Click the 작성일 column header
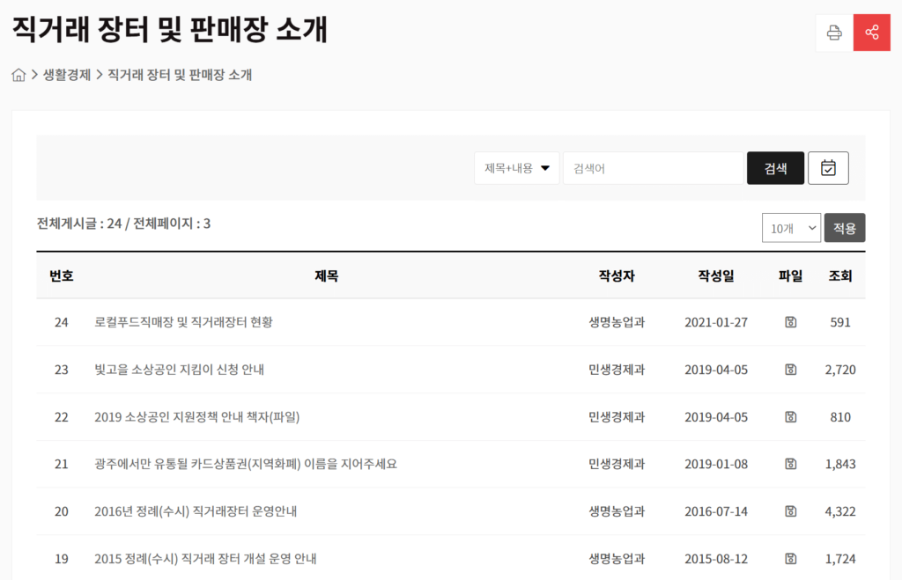 (716, 275)
